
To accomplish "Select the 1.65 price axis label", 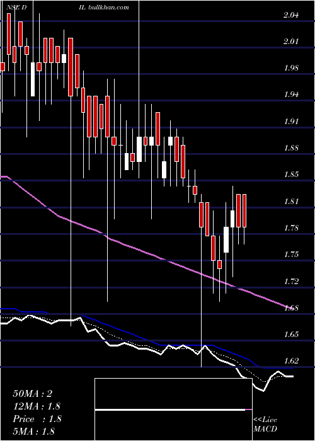I will (x=291, y=335).
